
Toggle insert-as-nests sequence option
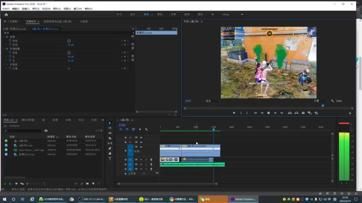[120, 129]
